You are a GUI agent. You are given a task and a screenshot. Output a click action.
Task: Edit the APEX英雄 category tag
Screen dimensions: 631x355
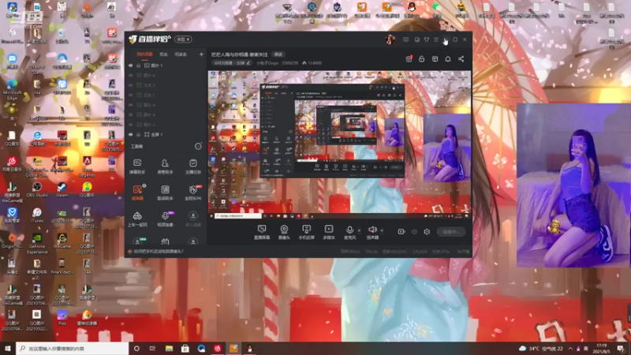point(232,63)
